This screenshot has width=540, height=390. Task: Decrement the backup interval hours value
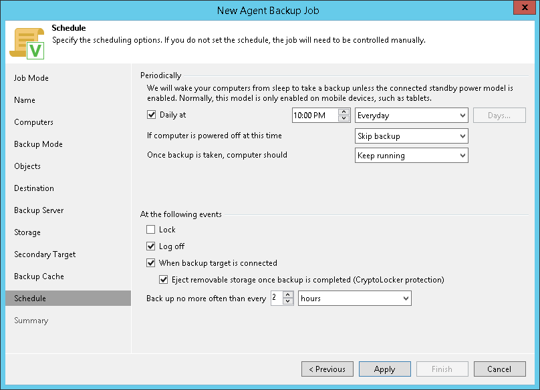point(288,302)
